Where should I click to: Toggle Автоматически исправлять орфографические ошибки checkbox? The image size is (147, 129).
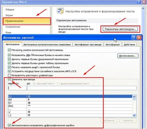(x=9, y=125)
